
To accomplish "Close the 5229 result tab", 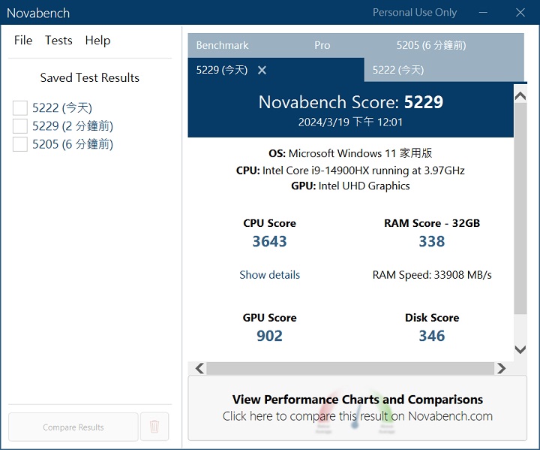I will (262, 70).
